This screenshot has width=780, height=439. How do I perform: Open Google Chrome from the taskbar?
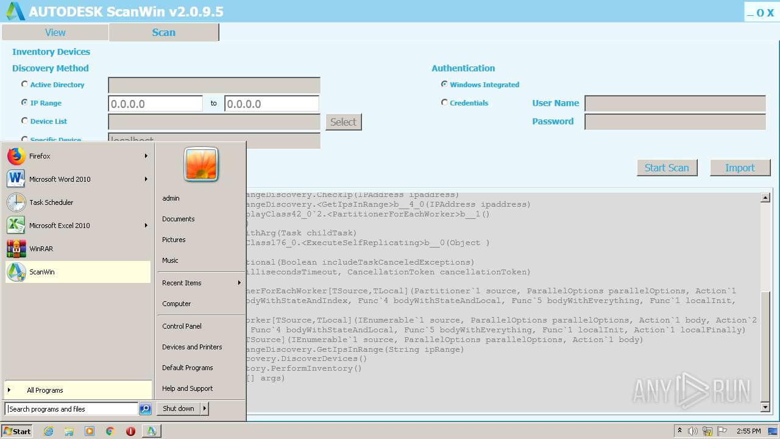pos(110,431)
